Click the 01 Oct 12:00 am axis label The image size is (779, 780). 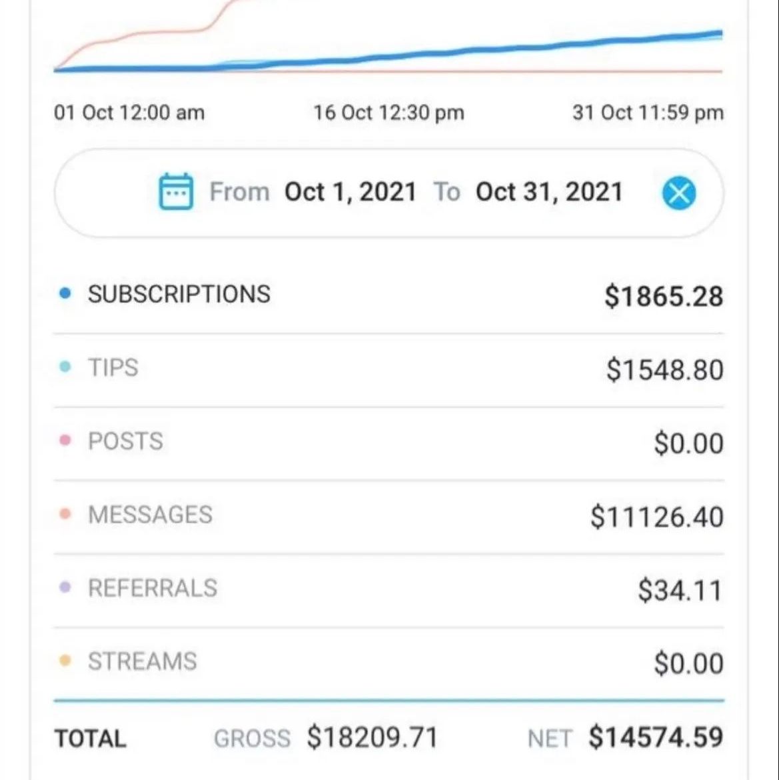[x=129, y=113]
